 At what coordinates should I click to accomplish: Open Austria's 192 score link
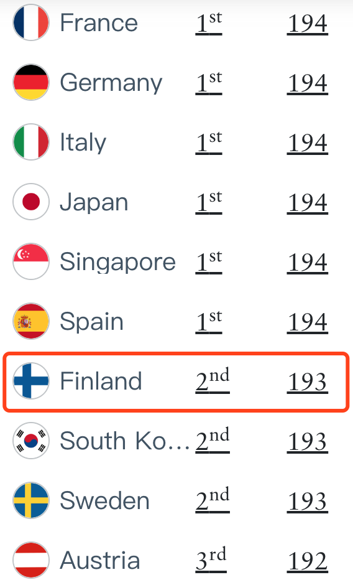308,560
